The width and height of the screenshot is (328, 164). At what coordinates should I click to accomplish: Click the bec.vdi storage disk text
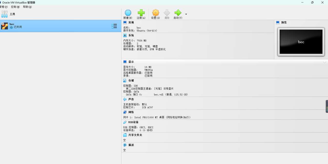point(171,94)
